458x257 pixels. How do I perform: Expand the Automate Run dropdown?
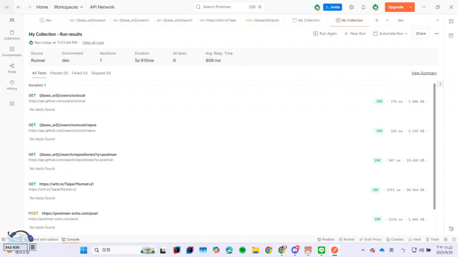[390, 33]
